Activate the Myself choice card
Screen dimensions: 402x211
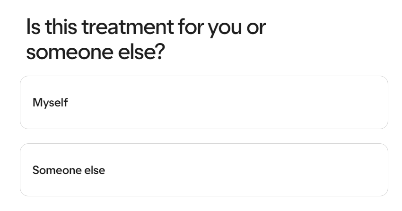tap(204, 102)
